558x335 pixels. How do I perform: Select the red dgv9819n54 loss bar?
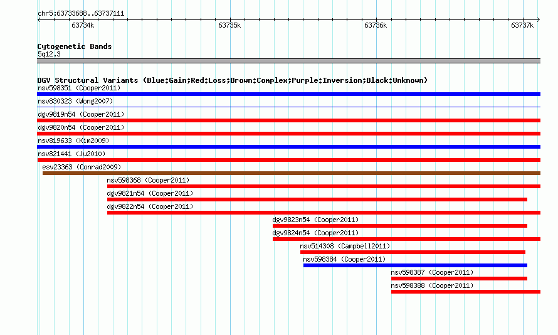pyautogui.click(x=288, y=120)
